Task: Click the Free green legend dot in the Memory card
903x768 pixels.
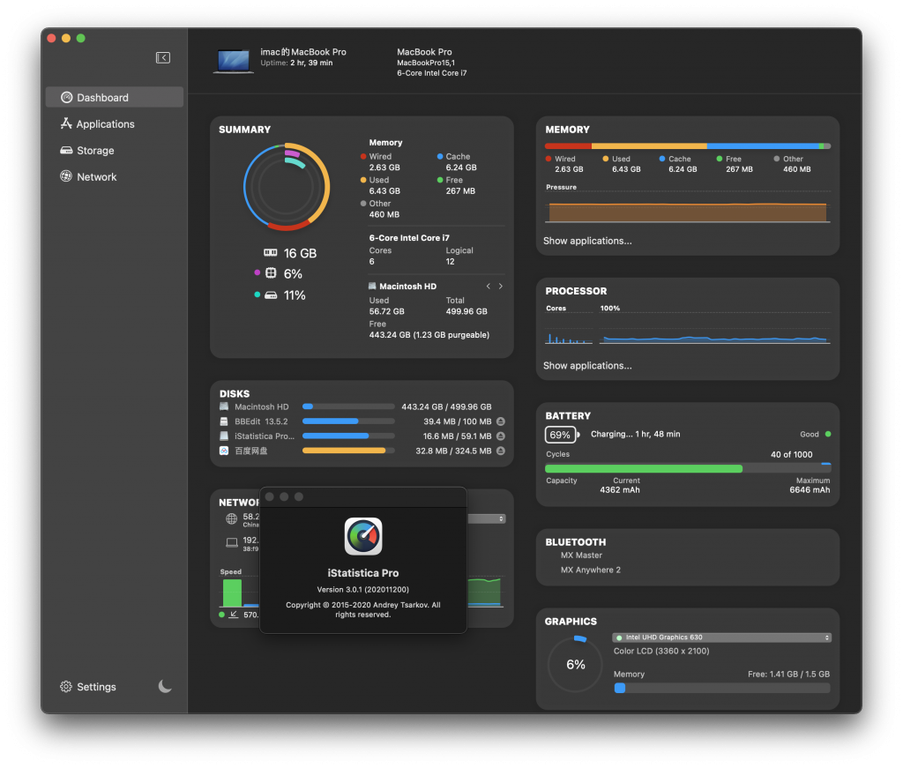Action: 720,159
